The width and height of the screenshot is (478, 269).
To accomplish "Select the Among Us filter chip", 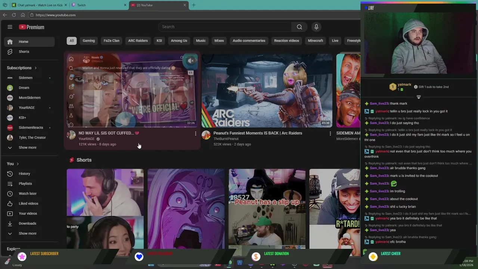I will tap(179, 41).
